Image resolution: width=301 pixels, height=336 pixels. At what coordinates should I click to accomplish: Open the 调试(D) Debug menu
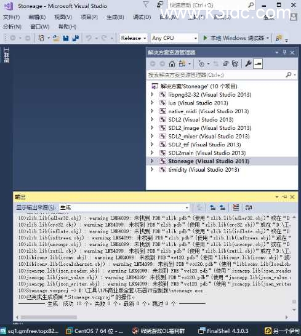142,17
